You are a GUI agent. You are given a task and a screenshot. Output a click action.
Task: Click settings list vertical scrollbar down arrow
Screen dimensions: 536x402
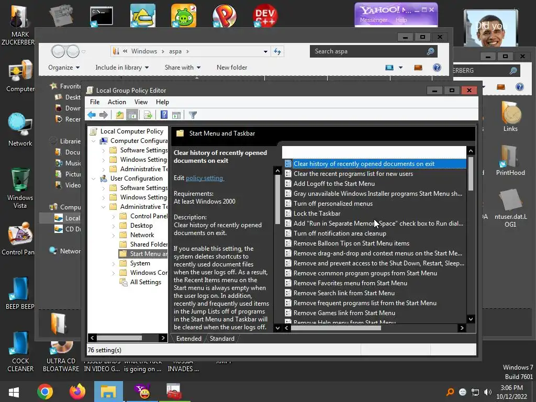(471, 319)
